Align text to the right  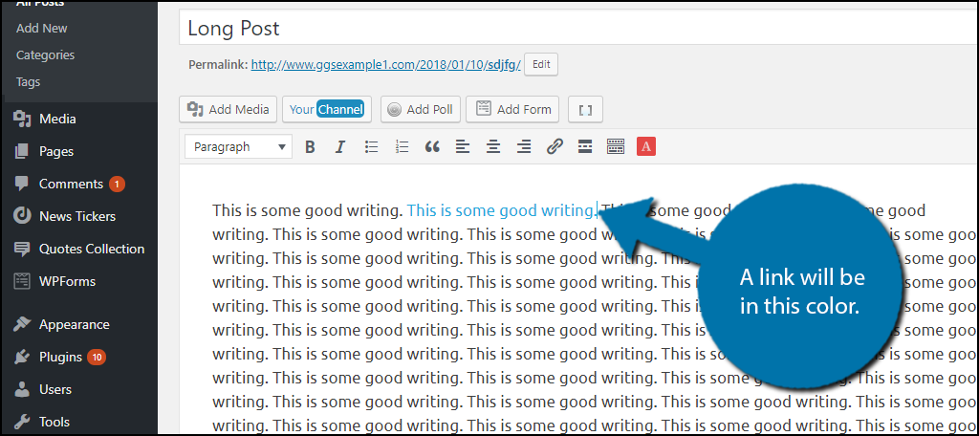pos(524,147)
